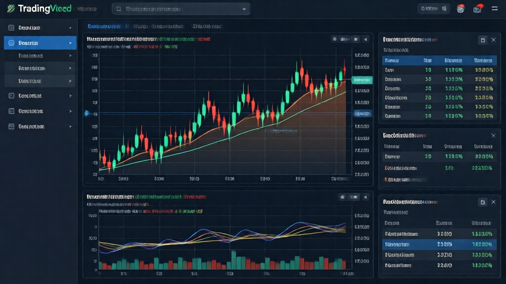Click the blue circle marker on chart's left axis
This screenshot has width=506, height=284.
coord(86,113)
